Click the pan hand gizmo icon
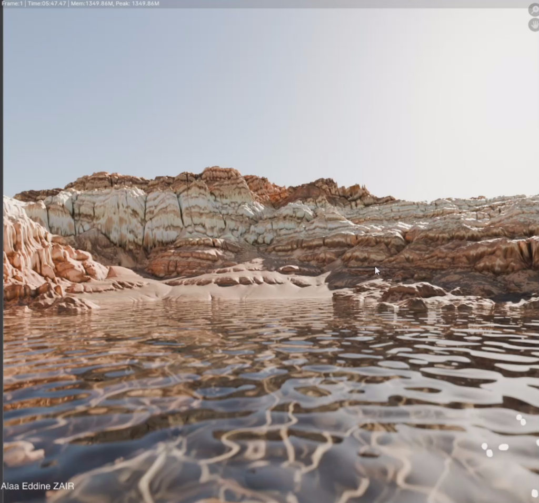 pos(534,25)
